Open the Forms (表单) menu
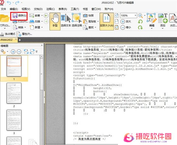The width and height of the screenshot is (177, 145). (63, 9)
